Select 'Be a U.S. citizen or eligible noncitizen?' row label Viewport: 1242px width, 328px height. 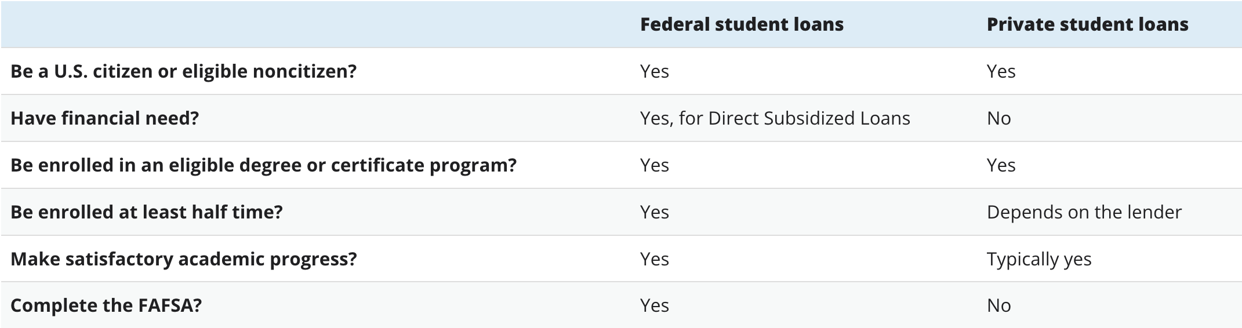[183, 71]
